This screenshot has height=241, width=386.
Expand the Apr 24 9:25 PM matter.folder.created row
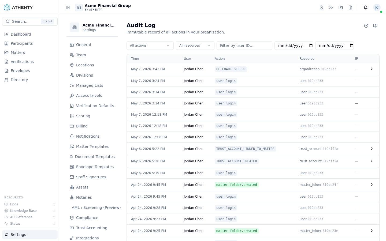[372, 231]
